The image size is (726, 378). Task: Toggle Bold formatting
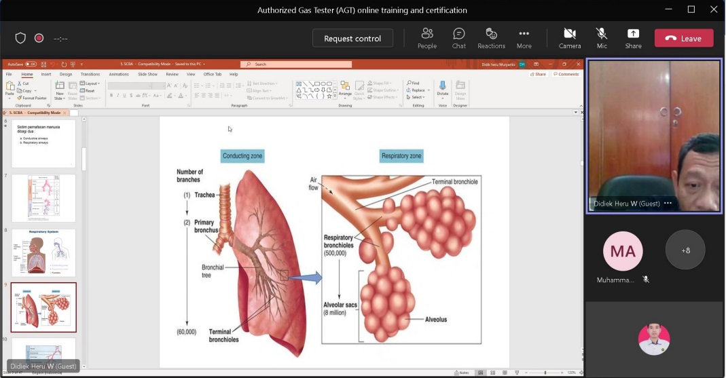pyautogui.click(x=111, y=95)
